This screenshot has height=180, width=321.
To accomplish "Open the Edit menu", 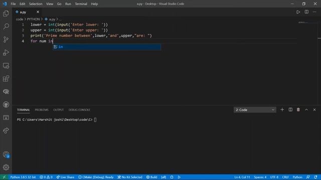I will point(22,4).
